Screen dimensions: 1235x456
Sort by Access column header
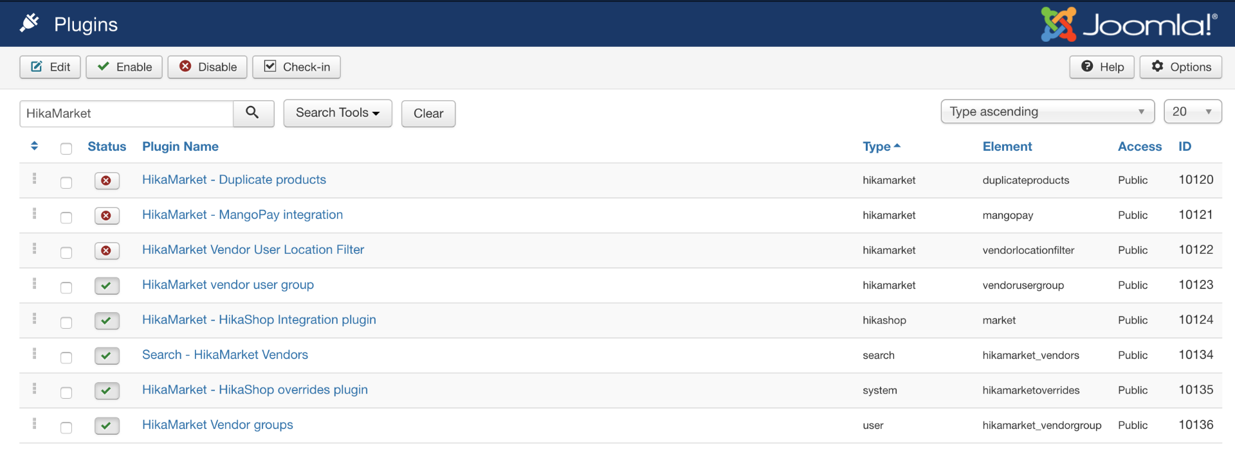1140,146
